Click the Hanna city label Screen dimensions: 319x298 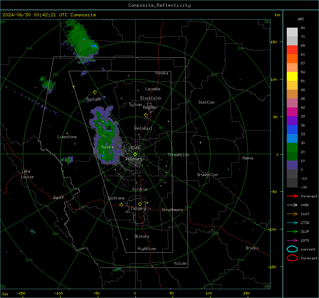[248, 158]
